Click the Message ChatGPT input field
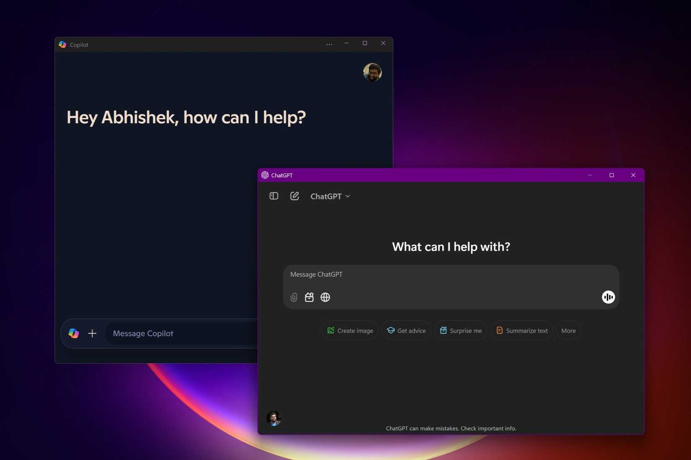 click(x=419, y=274)
